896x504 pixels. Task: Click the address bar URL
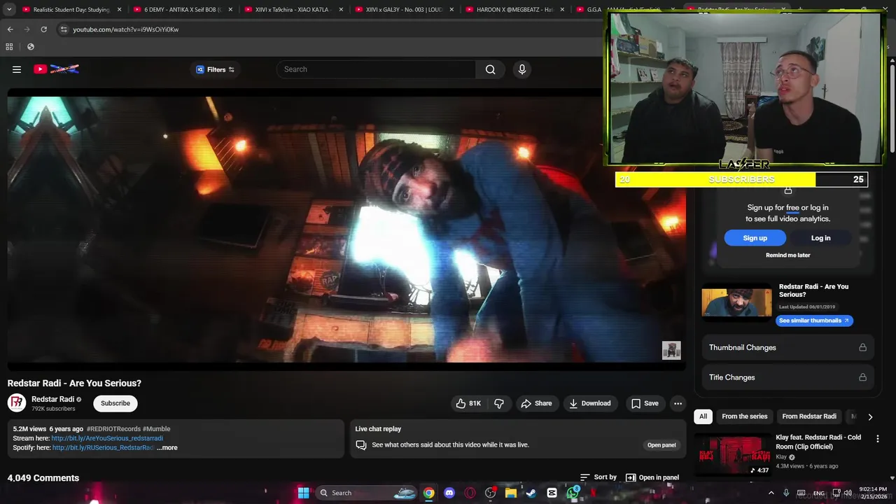coord(126,29)
